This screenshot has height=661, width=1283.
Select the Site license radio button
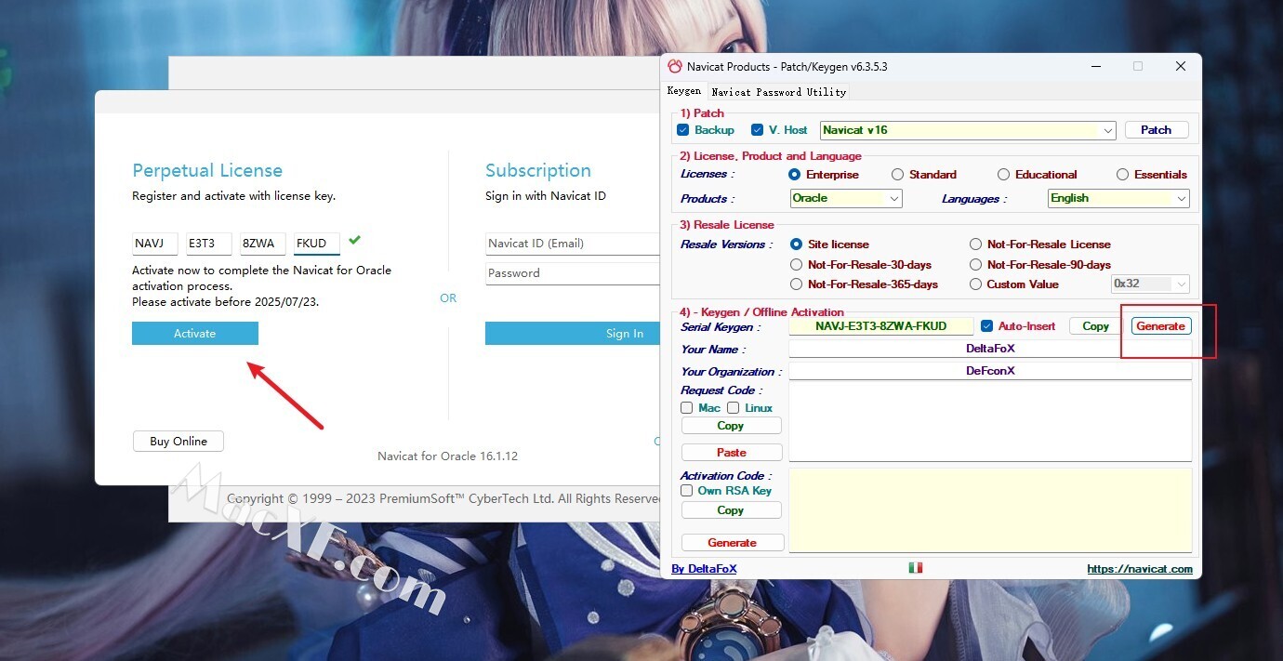[796, 245]
